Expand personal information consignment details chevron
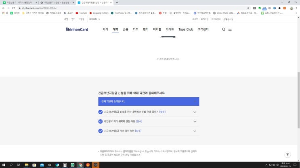The width and height of the screenshot is (300, 168). (x=195, y=121)
